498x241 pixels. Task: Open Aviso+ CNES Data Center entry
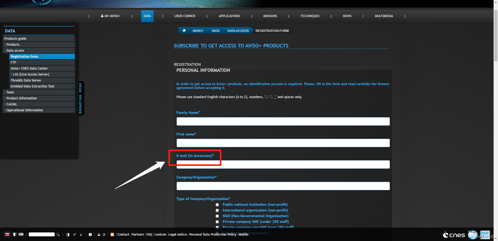tap(42, 68)
